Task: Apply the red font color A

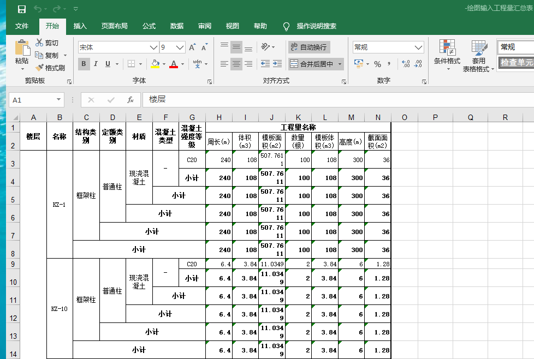Action: point(174,64)
